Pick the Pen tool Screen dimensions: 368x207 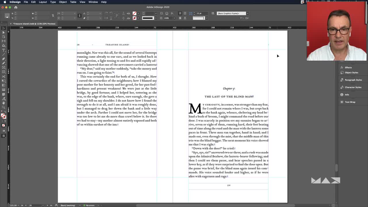coord(3,59)
